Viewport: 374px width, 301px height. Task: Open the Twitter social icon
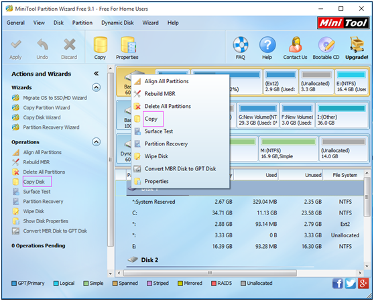(351, 284)
